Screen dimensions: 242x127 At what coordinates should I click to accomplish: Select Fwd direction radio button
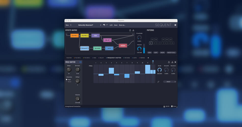coord(66,80)
